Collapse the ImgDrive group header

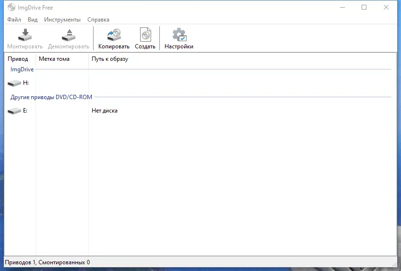pyautogui.click(x=22, y=69)
